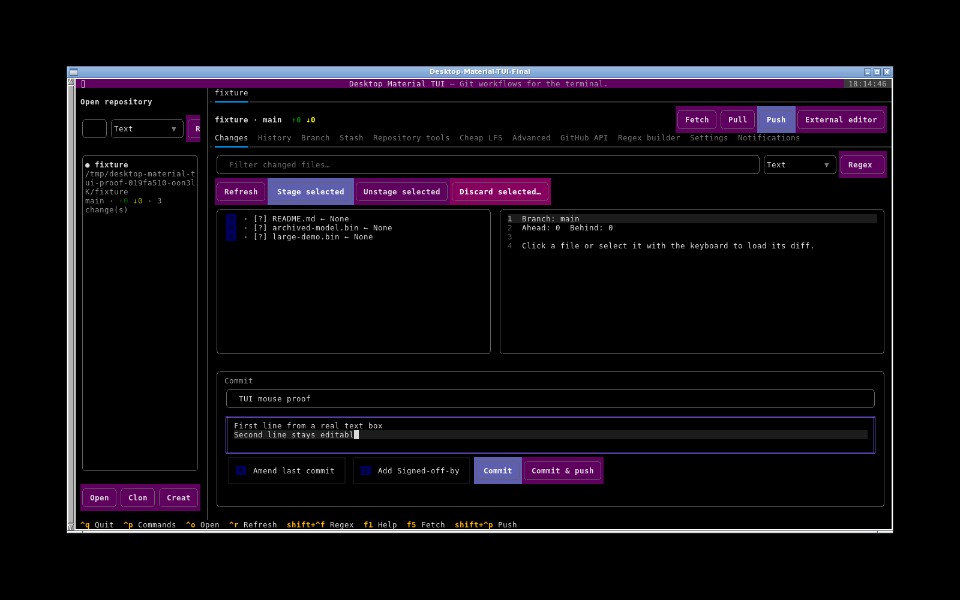Click f5 Fetch in the footer
Image resolution: width=960 pixels, height=600 pixels.
pyautogui.click(x=426, y=525)
